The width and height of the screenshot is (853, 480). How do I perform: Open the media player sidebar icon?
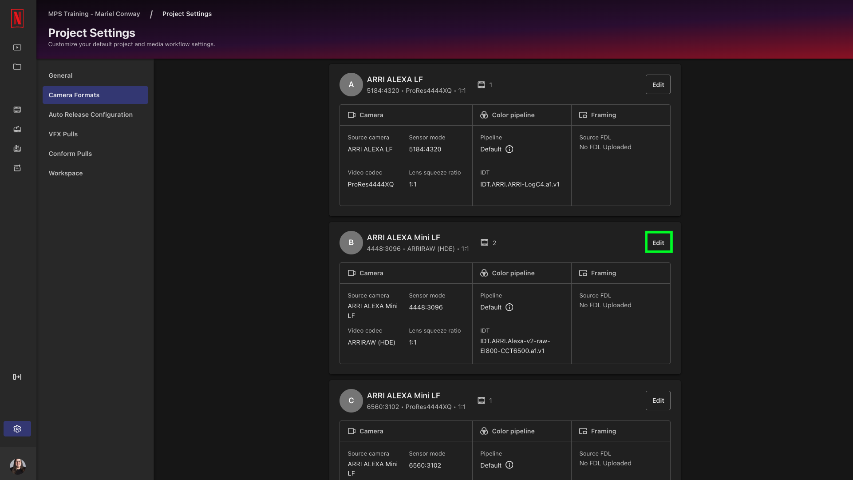pyautogui.click(x=17, y=48)
